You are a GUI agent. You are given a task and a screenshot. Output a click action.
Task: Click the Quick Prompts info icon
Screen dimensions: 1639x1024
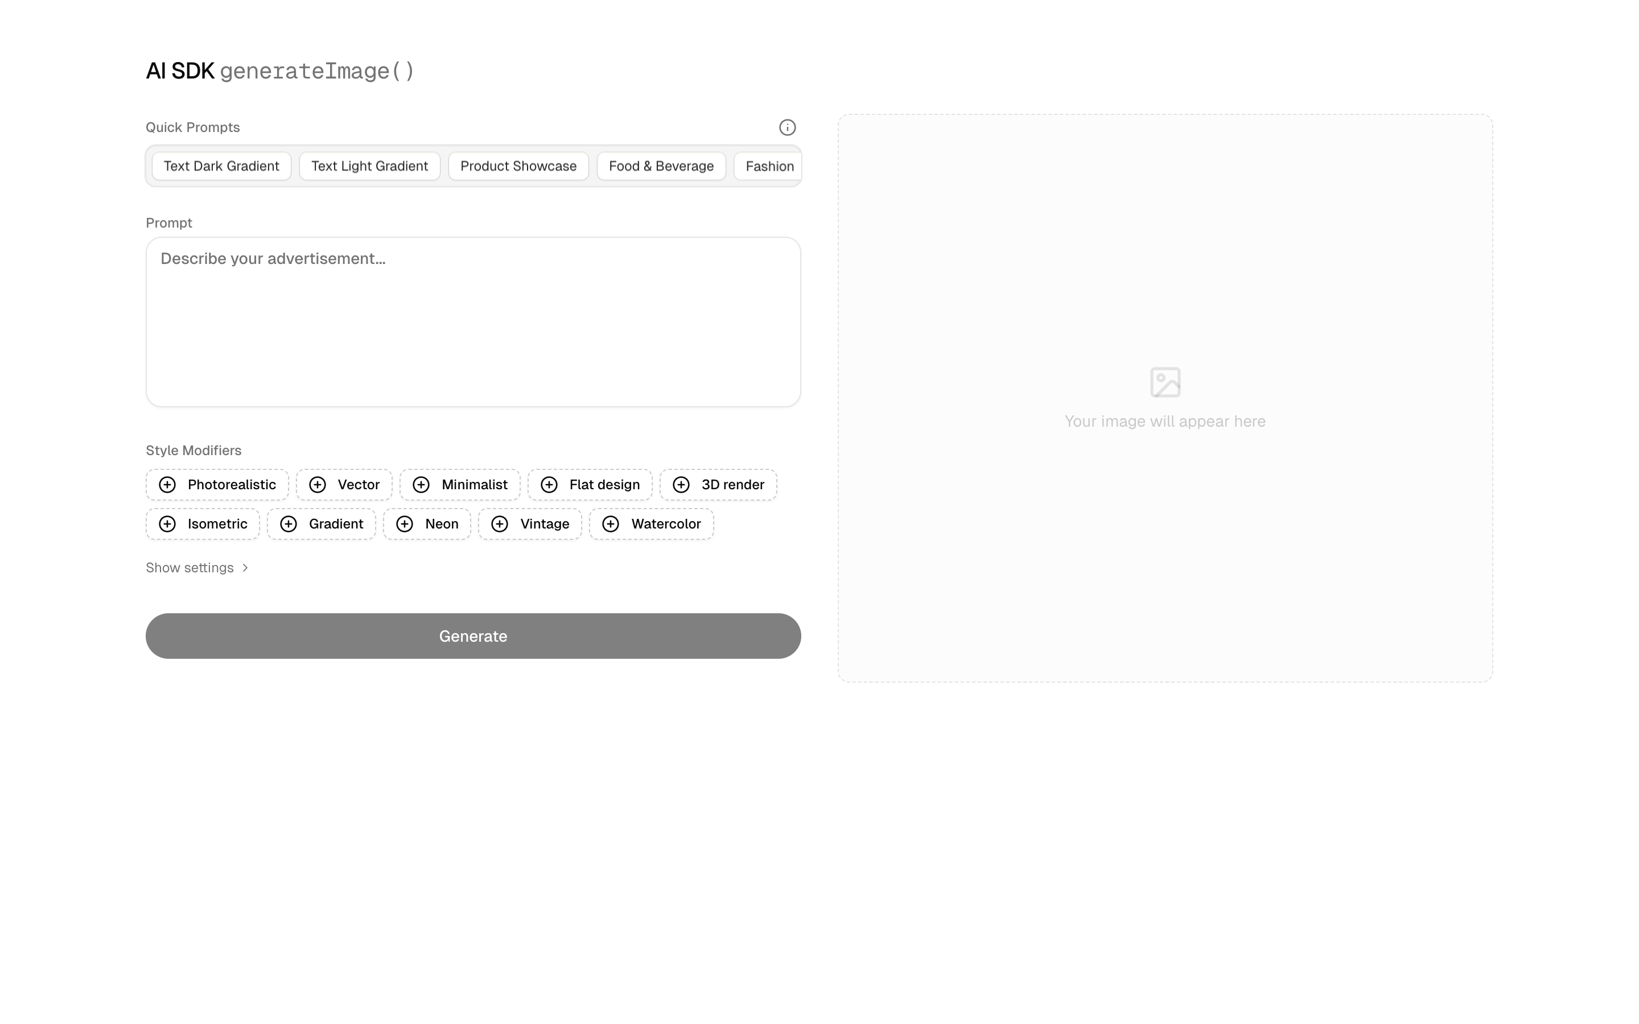coord(787,127)
